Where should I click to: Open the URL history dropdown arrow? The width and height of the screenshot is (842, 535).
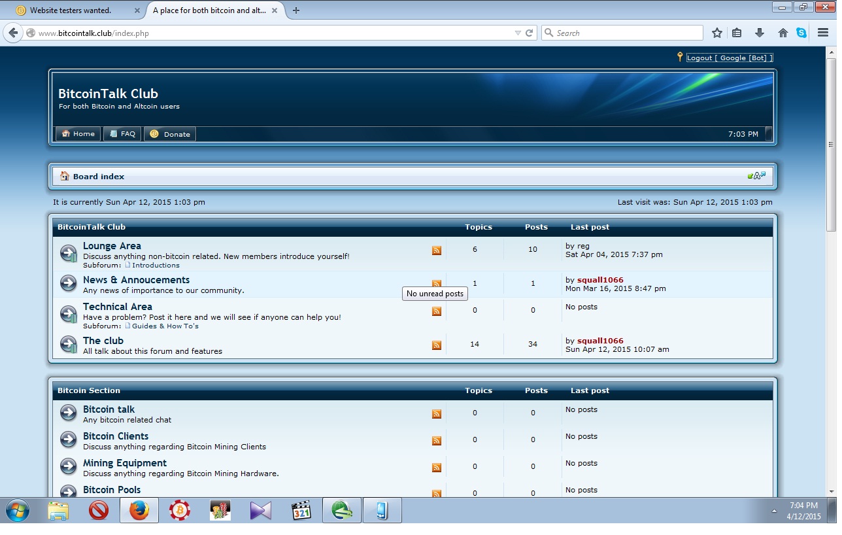[518, 33]
